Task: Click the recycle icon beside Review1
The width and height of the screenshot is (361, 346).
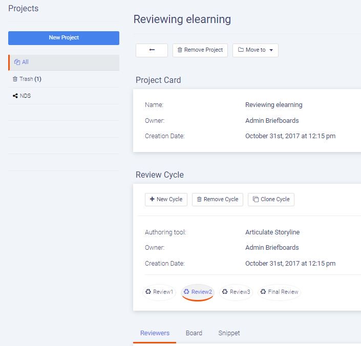Action: coord(148,291)
